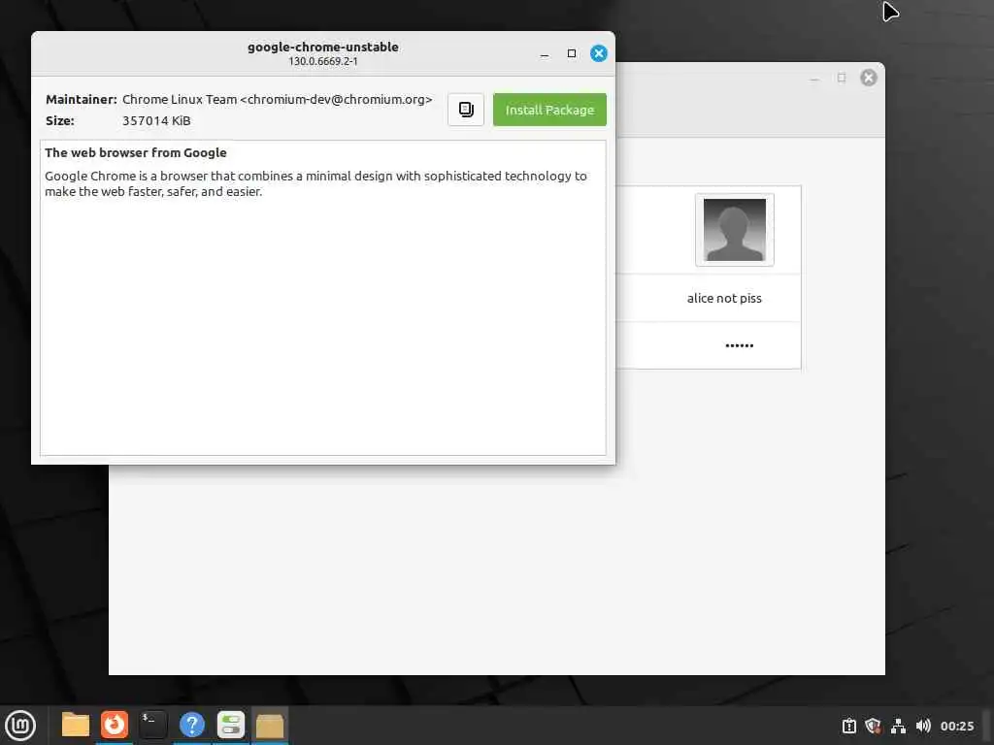Open package details via the document icon button
Viewport: 994px width, 745px height.
(466, 110)
